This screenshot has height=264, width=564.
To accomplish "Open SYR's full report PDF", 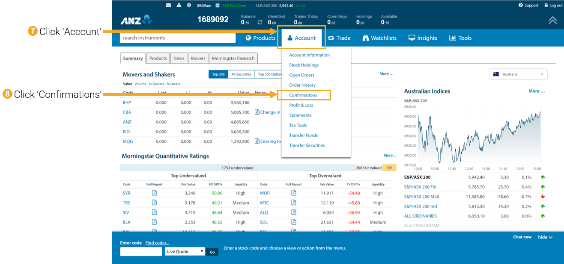I will tap(154, 193).
